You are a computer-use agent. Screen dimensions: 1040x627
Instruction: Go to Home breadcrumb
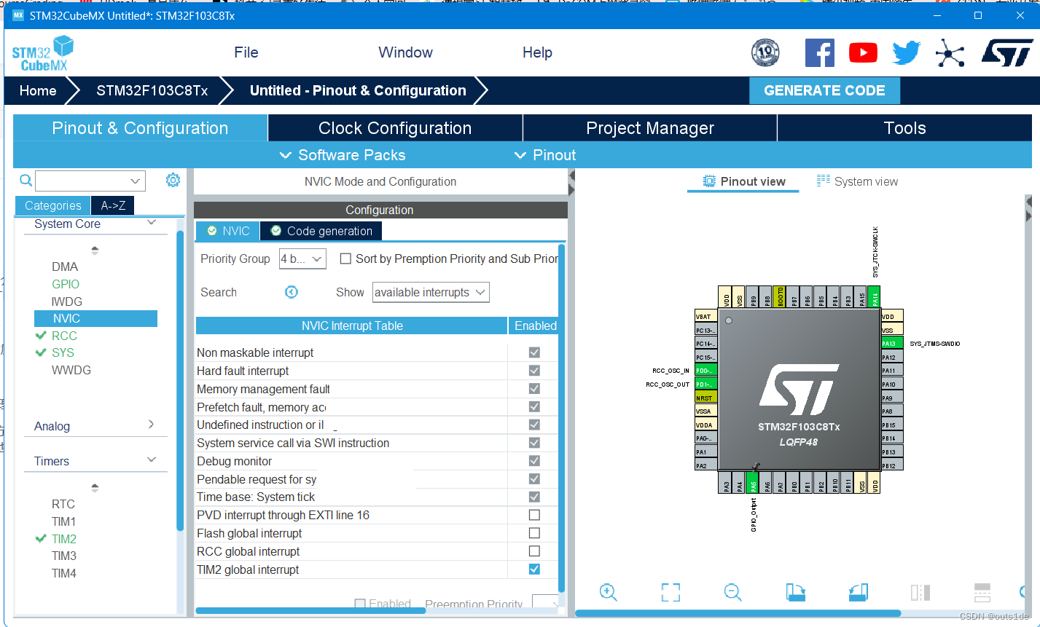click(x=38, y=90)
